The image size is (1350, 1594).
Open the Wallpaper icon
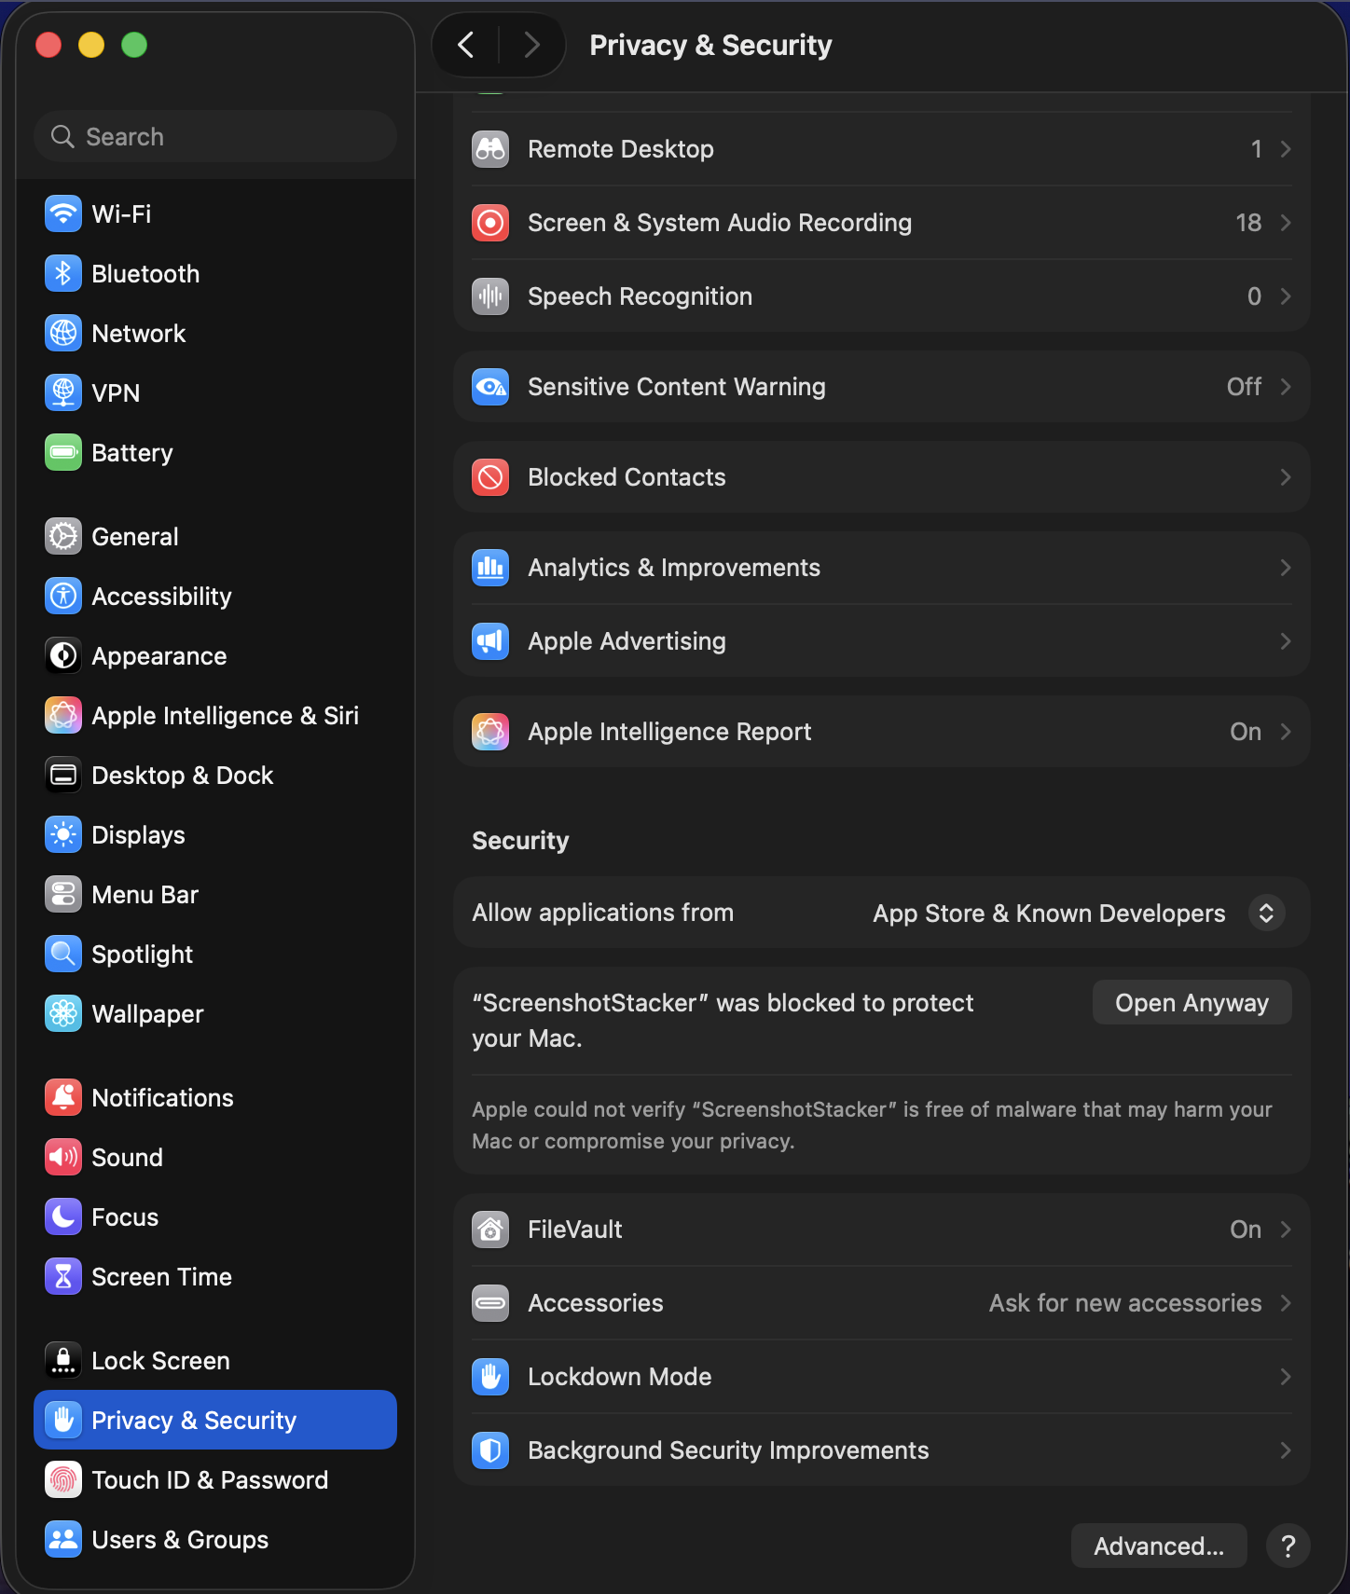(63, 1014)
